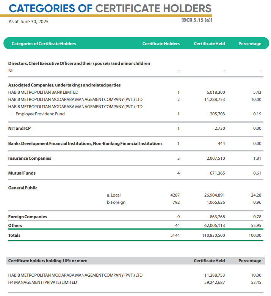Click the Certificate holders holding 10% or more heading

point(48,261)
